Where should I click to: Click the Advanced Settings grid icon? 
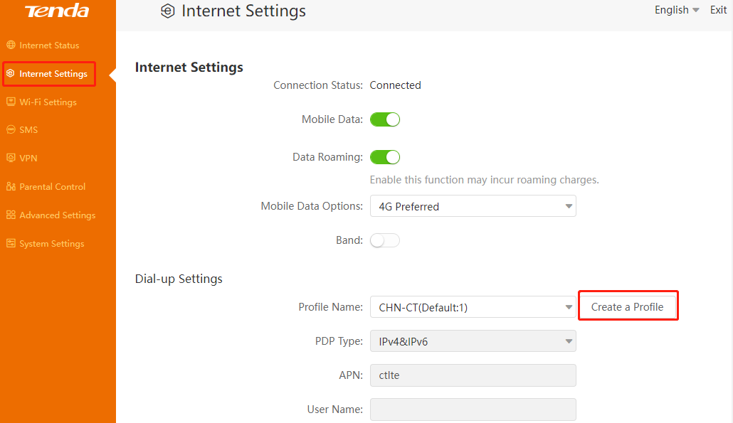click(11, 215)
